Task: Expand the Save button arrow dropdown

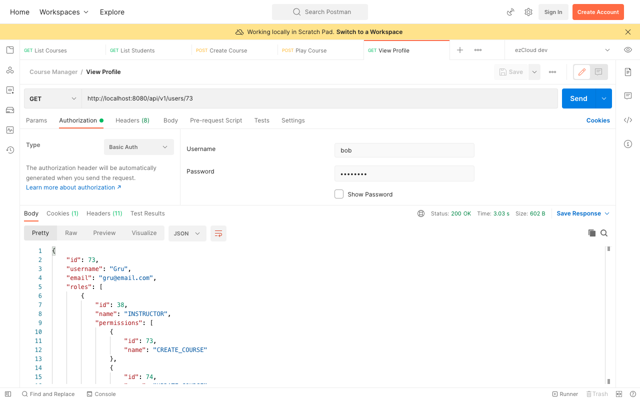Action: [534, 72]
